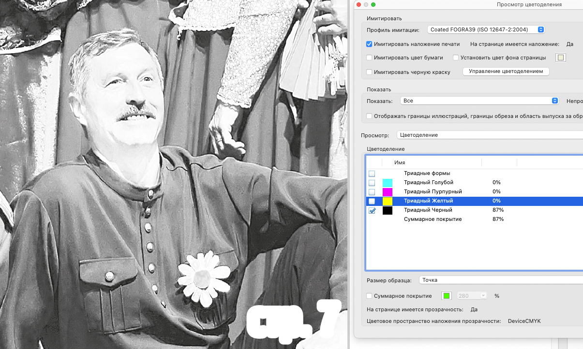Click the cyan color swatch
The height and width of the screenshot is (349, 583).
tap(388, 183)
